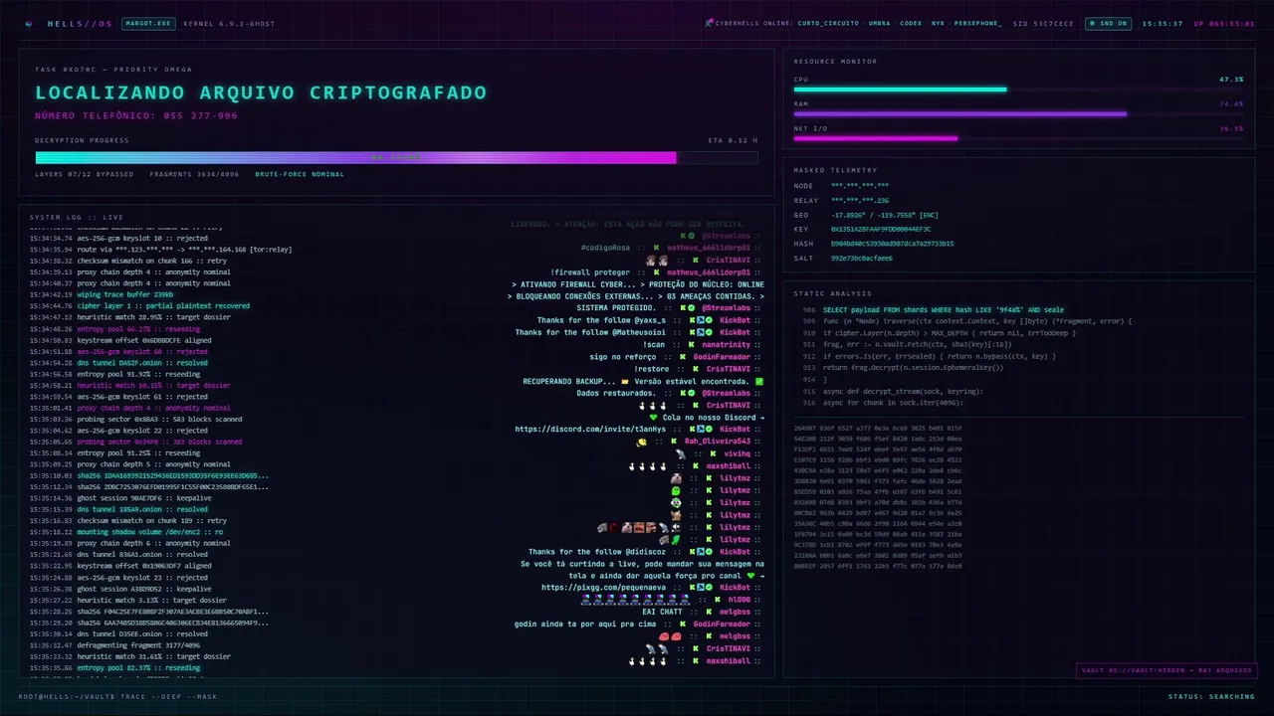Image resolution: width=1274 pixels, height=716 pixels.
Task: Click the SALT value in Masked Telemetry
Action: (x=862, y=258)
